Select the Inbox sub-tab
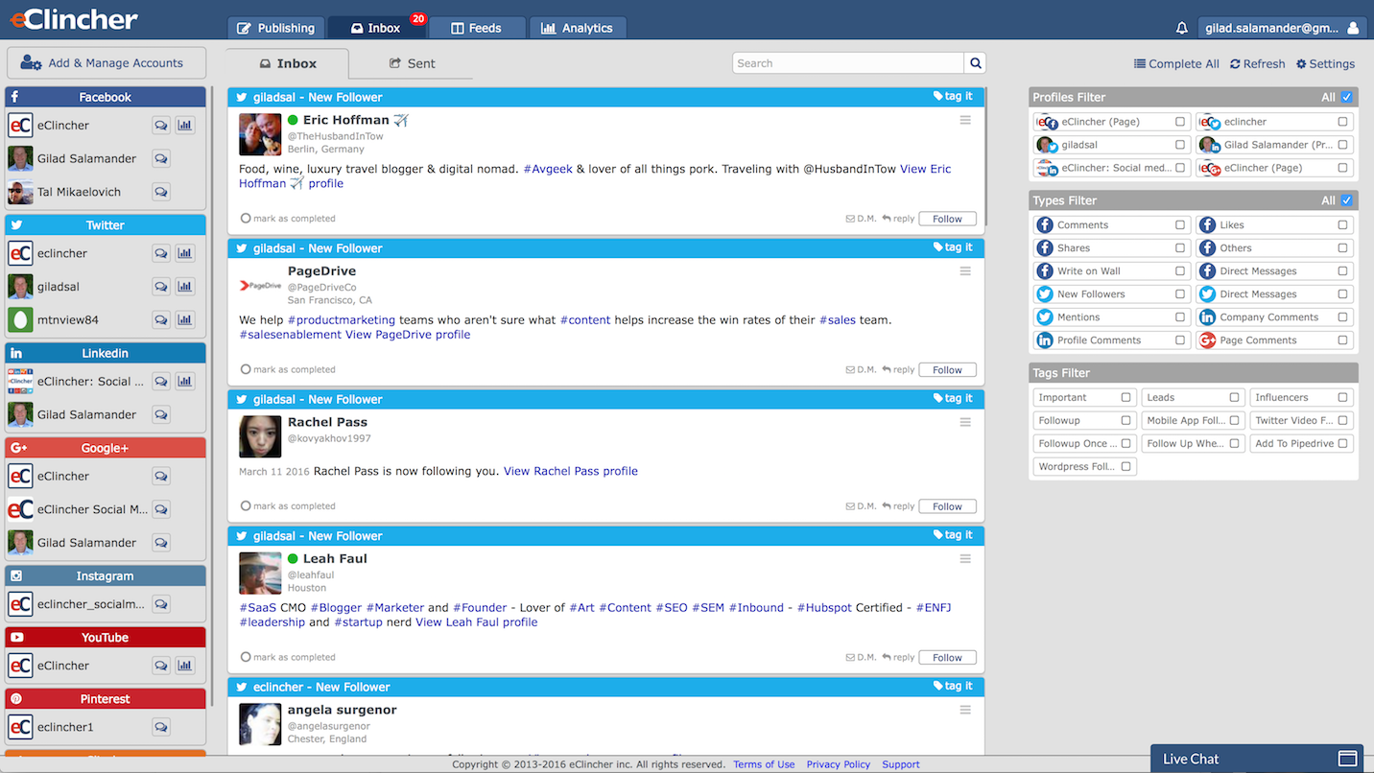This screenshot has width=1374, height=773. point(288,63)
